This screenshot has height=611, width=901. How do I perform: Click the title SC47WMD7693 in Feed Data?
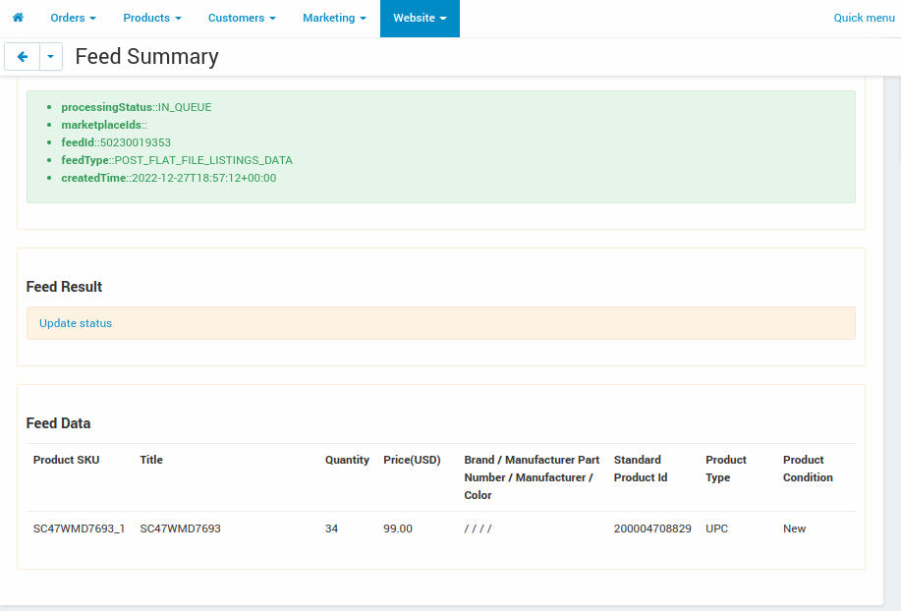180,528
